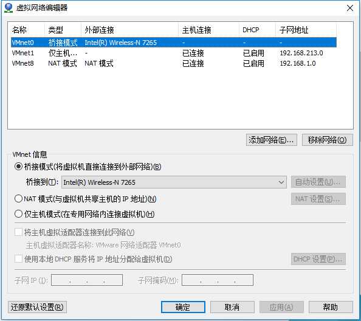Click 移除网络 button
This screenshot has width=361, height=321.
(327, 140)
